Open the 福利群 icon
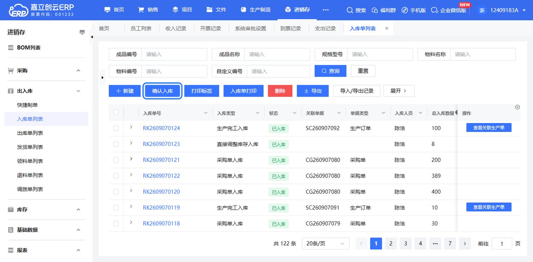Viewport: 533px width, 262px height. tap(374, 10)
